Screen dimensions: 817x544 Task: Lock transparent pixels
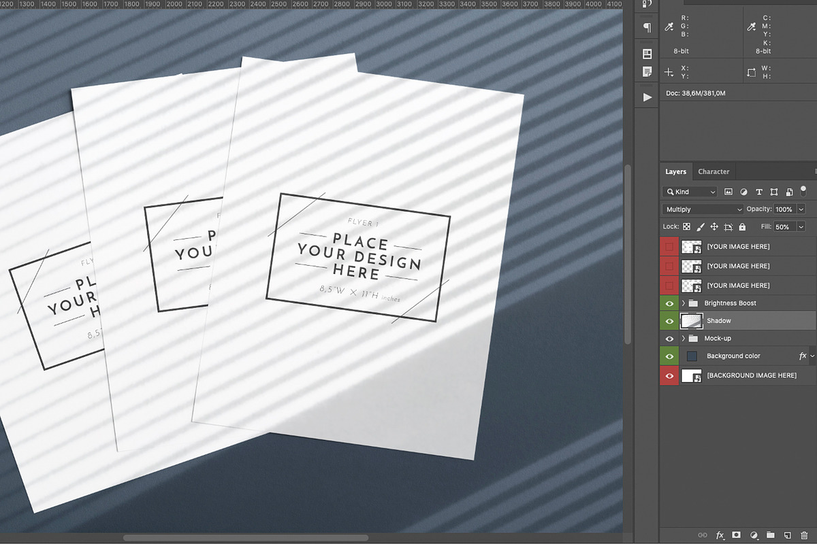pos(686,226)
